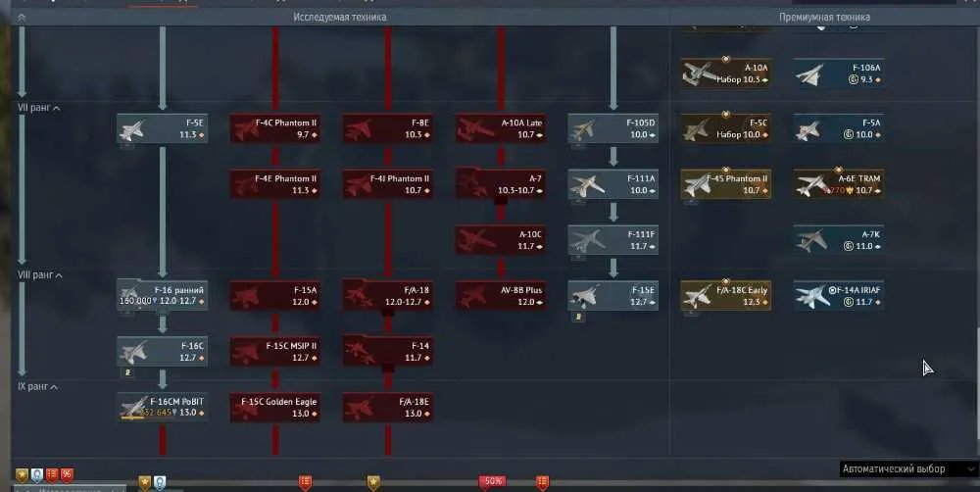This screenshot has width=980, height=492.
Task: Select the F-5E aircraft icon
Action: (132, 129)
